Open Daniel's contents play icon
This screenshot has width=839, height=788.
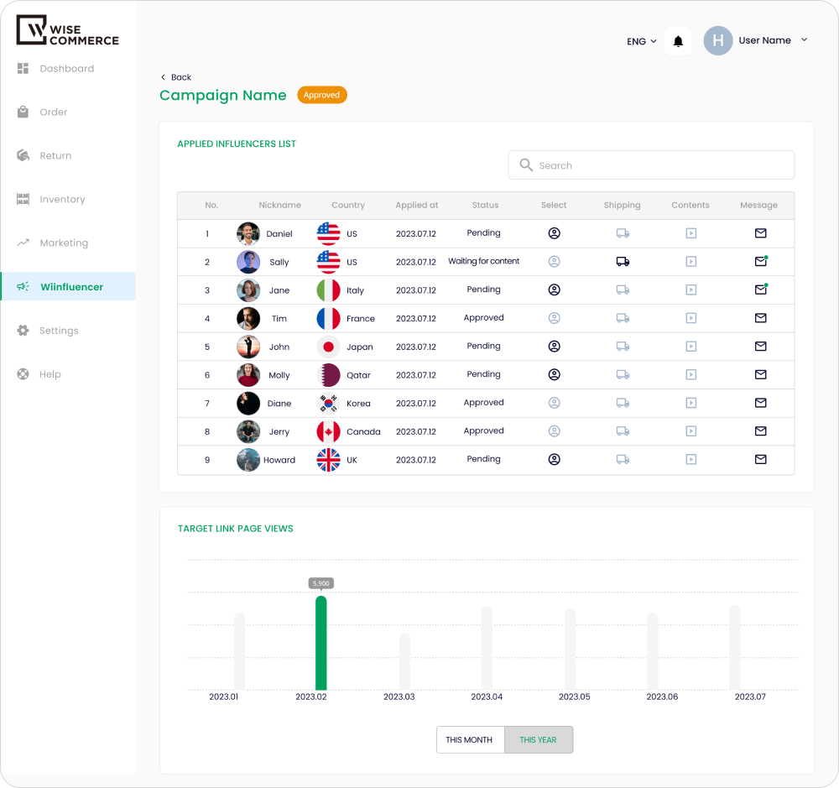tap(690, 233)
